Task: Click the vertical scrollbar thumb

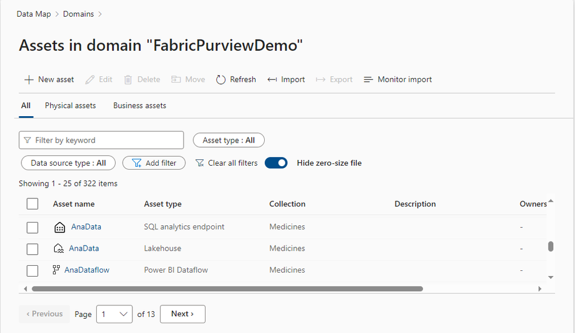Action: tap(550, 247)
